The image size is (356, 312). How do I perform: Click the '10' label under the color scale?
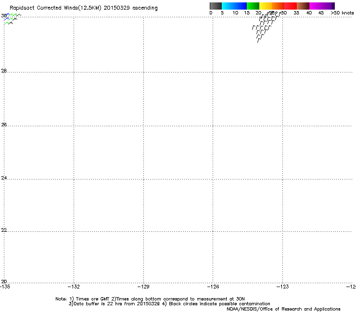[x=235, y=13]
